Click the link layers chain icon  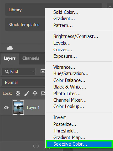36,146
